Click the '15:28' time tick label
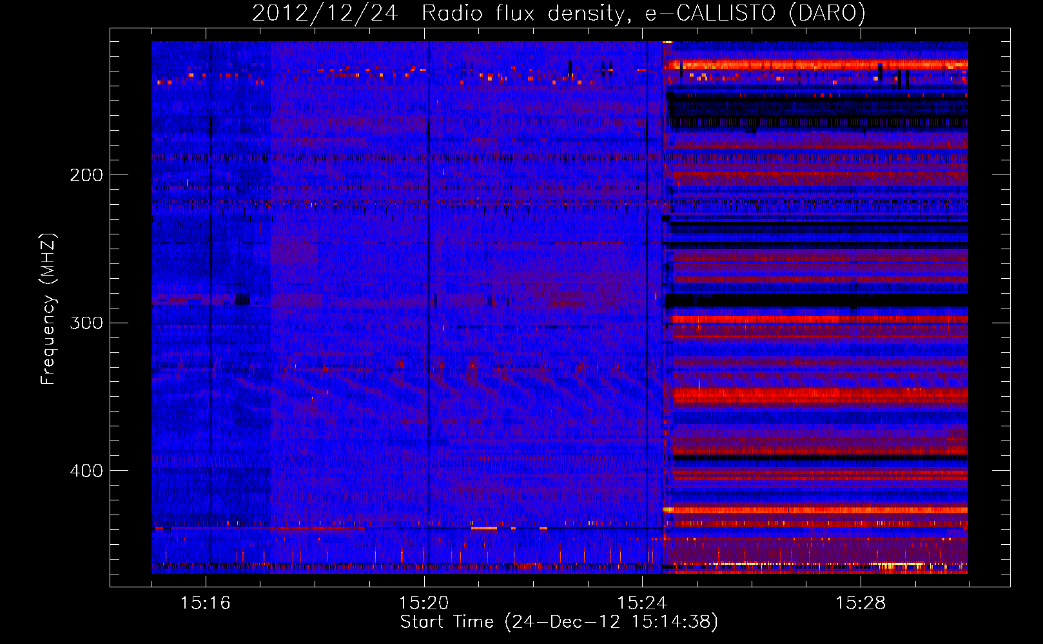The image size is (1043, 644). [861, 603]
